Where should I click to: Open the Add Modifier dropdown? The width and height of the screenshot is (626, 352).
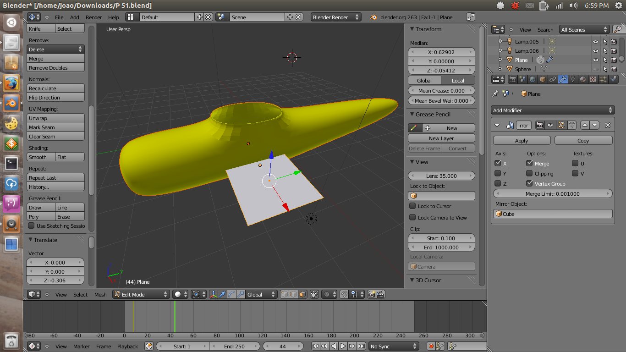pyautogui.click(x=552, y=110)
